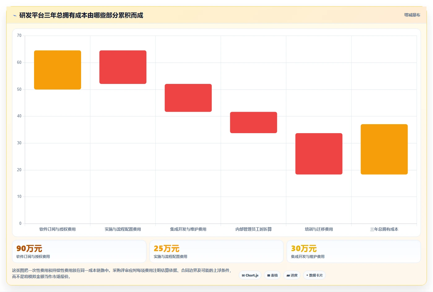433x292 pixels.
Task: Click the red bar for 培训与迁移费用
Action: click(x=319, y=154)
